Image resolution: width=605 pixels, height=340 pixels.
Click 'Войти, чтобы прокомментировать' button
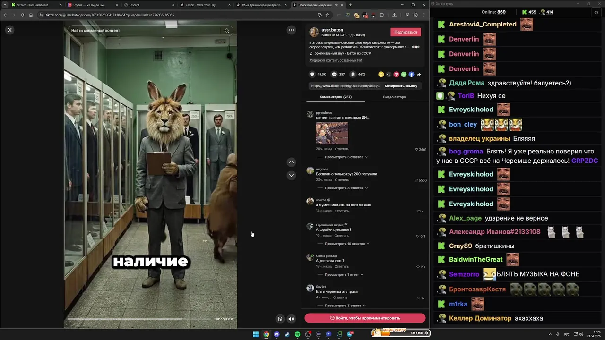tap(365, 318)
